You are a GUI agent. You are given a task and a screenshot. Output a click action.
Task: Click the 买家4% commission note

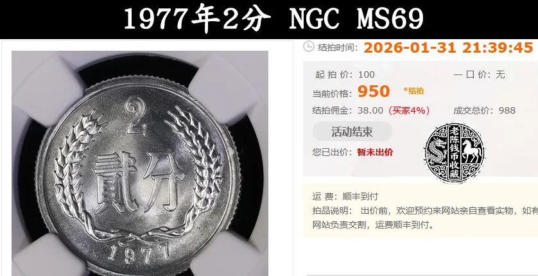(409, 110)
